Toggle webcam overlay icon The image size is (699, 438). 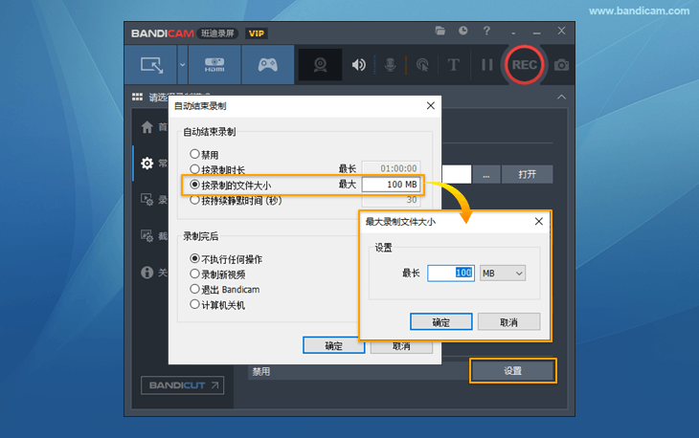tap(320, 65)
